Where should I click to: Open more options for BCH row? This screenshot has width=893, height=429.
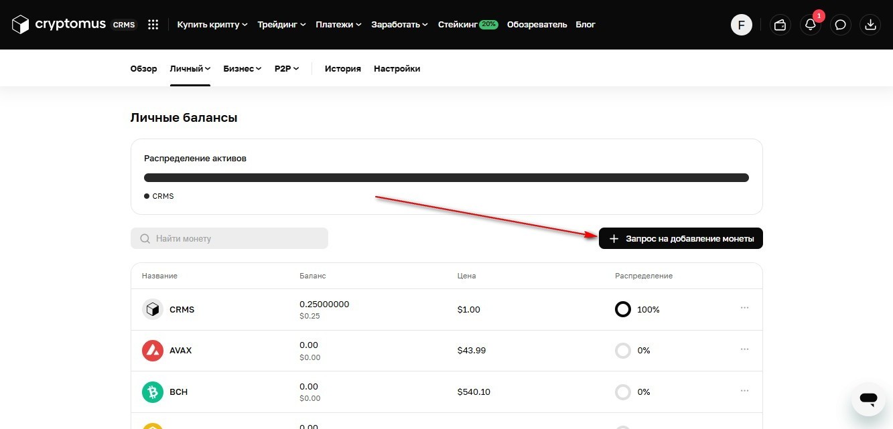744,391
